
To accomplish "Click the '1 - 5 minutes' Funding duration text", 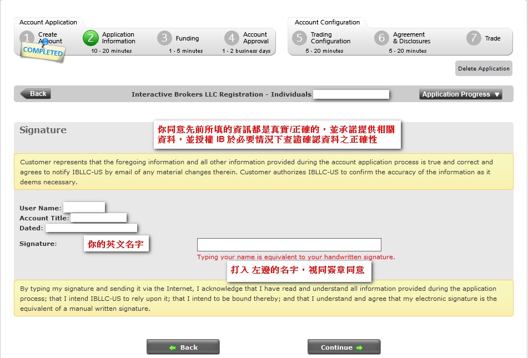I will 186,51.
